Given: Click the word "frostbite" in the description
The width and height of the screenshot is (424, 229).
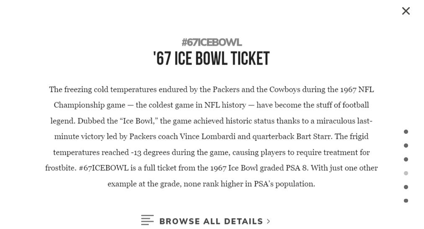Looking at the screenshot, I should point(60,168).
